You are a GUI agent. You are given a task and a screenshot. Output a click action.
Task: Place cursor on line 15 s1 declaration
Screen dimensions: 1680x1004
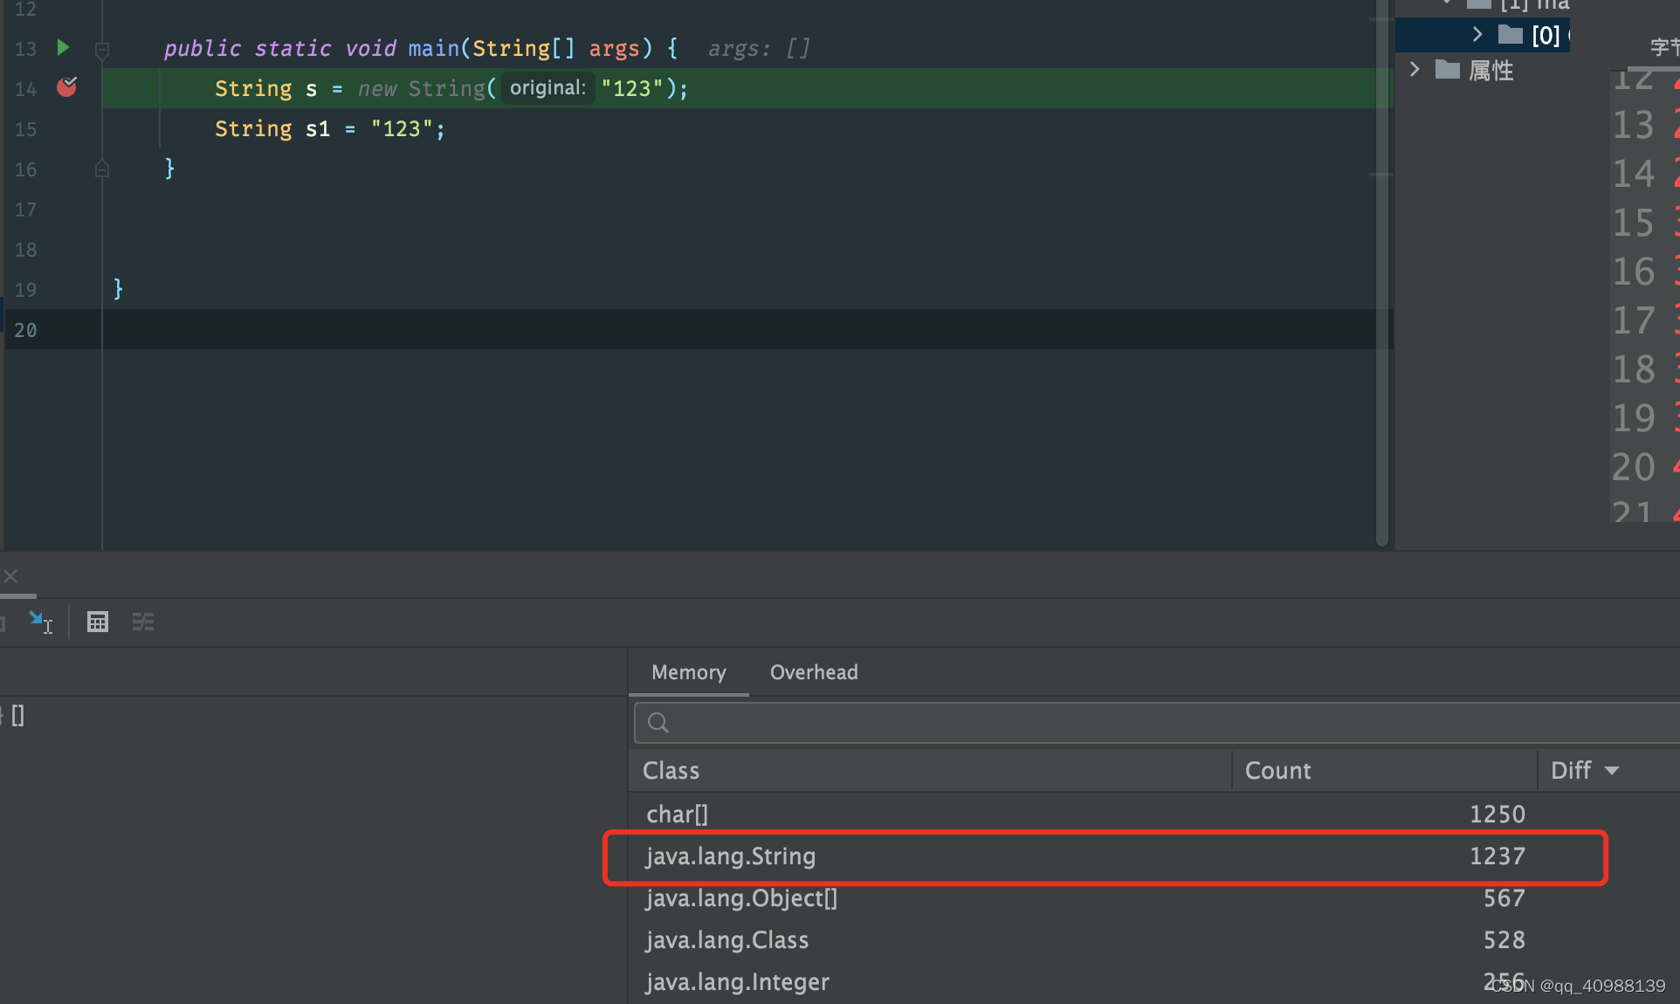[x=329, y=129]
